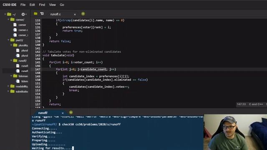Close the runoff.c editor tab
This screenshot has height=150, width=267.
pos(75,15)
